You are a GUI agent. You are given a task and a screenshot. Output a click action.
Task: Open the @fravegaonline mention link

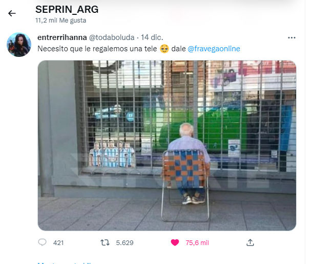[214, 49]
